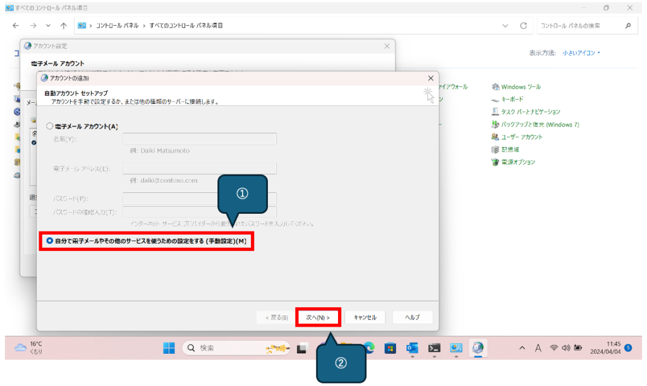
Task: Click the Windows Start button
Action: tap(169, 348)
